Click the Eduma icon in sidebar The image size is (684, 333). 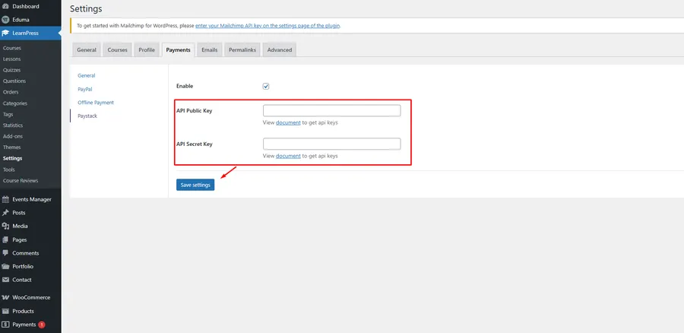[x=5, y=20]
